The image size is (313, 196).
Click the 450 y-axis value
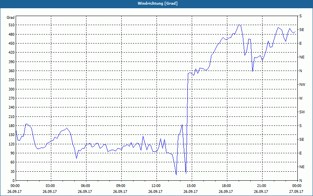coord(12,44)
